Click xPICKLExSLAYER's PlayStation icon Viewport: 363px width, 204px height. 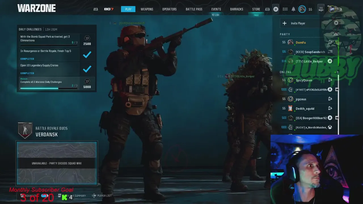330,90
